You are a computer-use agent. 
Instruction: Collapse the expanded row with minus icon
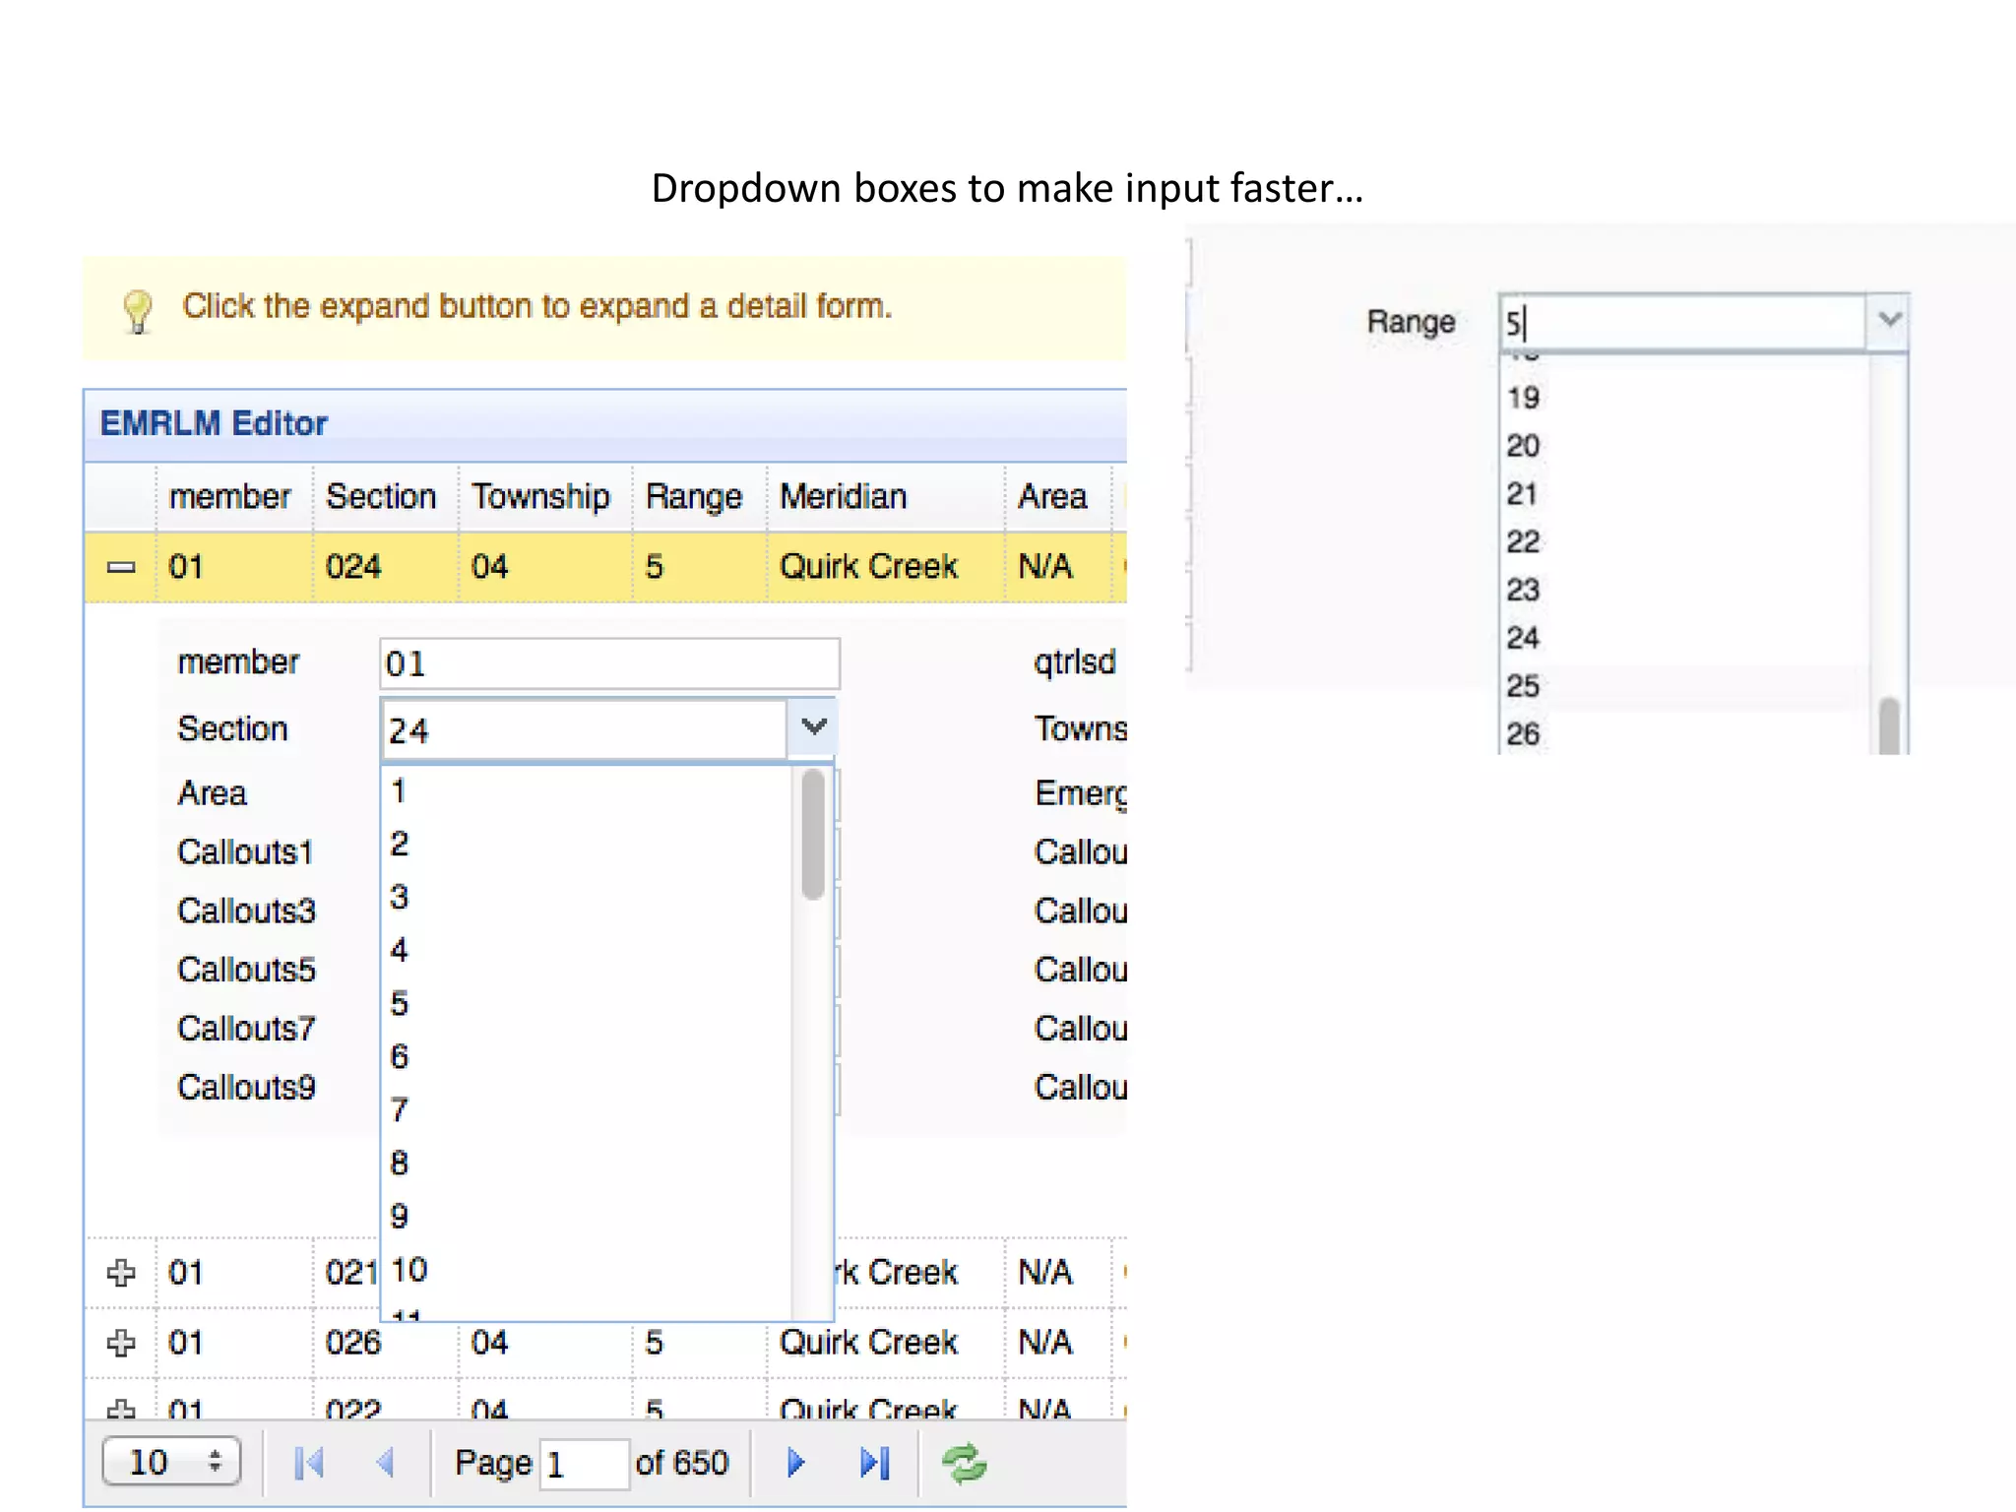click(121, 567)
